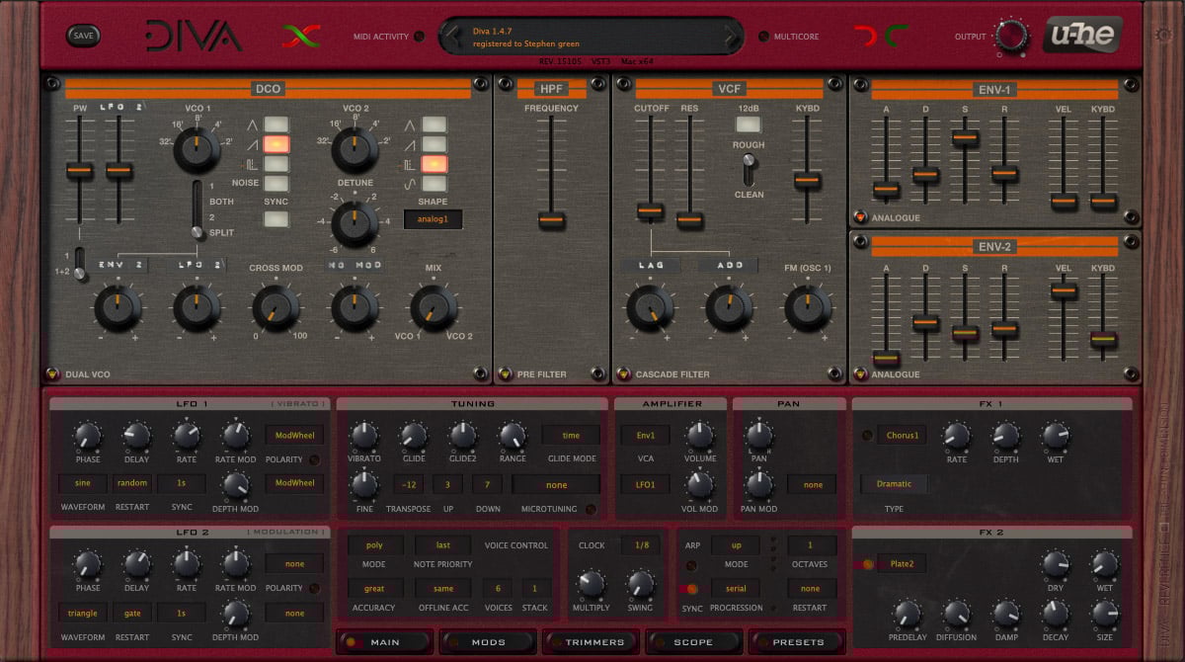Flip the BOTH/SPLIT switch
This screenshot has width=1185, height=662.
pyautogui.click(x=197, y=209)
